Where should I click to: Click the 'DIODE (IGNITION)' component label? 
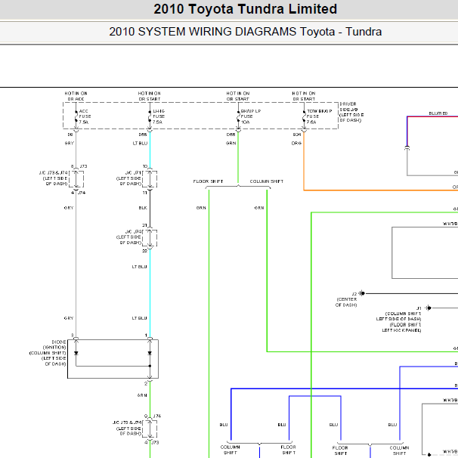(x=54, y=345)
